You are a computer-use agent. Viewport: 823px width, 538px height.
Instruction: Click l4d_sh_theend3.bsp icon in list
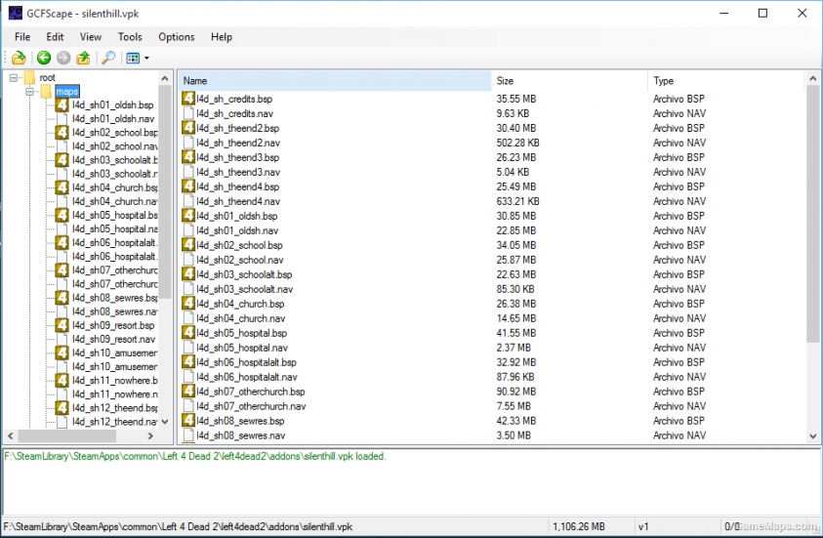188,157
